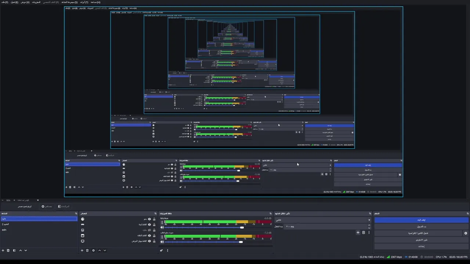Open source properties gear in the sources toolbar

(x=93, y=250)
